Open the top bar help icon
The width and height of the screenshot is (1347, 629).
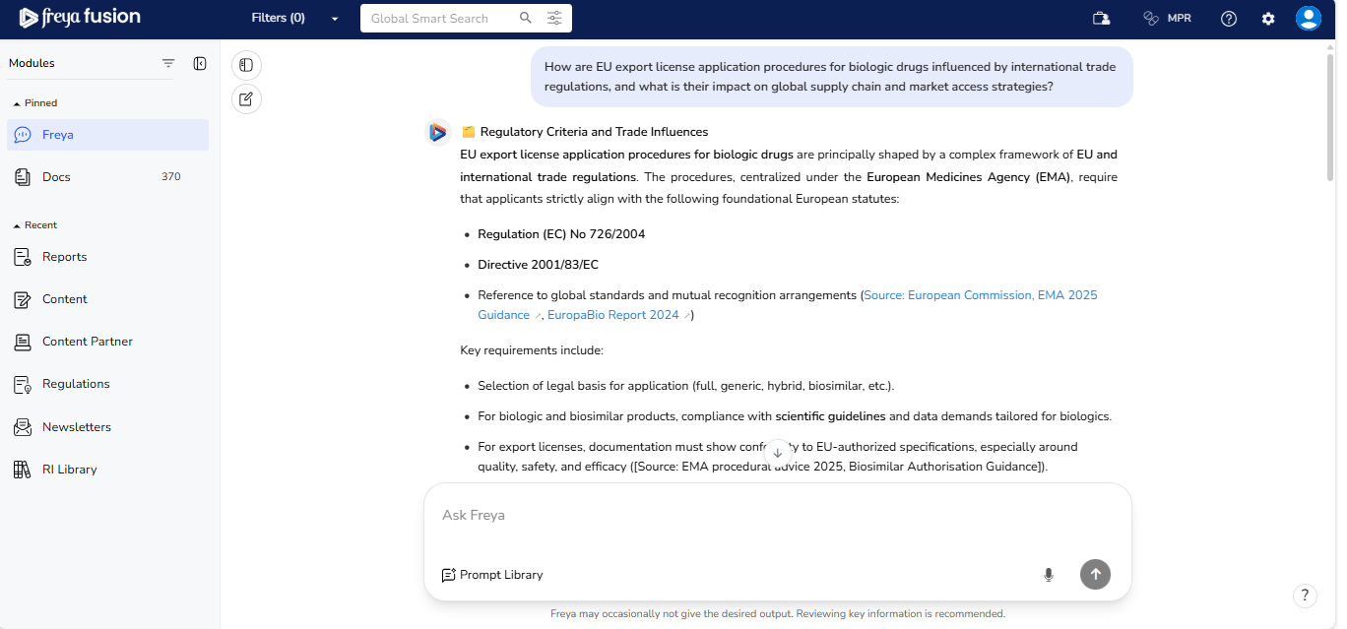pos(1229,19)
